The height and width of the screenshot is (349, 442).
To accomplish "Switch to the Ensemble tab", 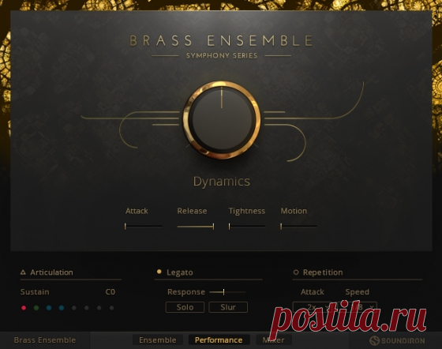I will click(158, 340).
